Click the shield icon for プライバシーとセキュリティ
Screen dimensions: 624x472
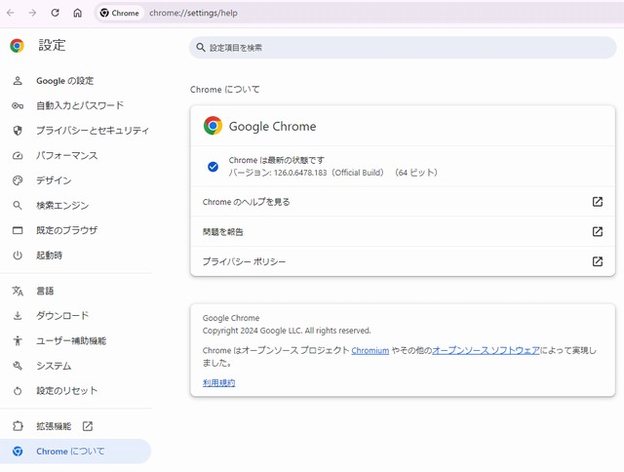coord(18,131)
